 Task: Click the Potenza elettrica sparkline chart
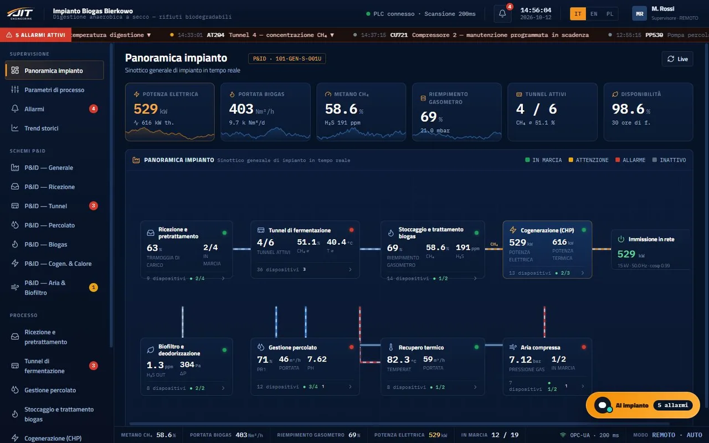(169, 133)
